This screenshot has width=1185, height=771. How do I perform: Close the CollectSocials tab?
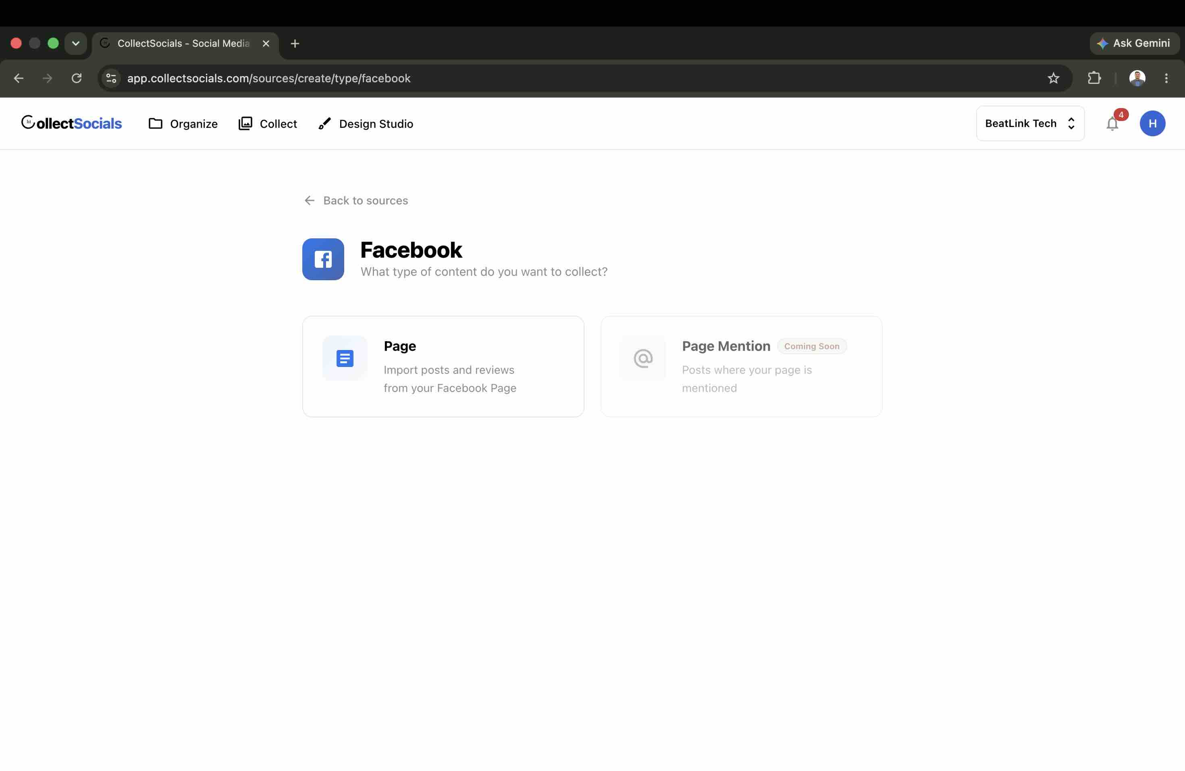coord(266,44)
